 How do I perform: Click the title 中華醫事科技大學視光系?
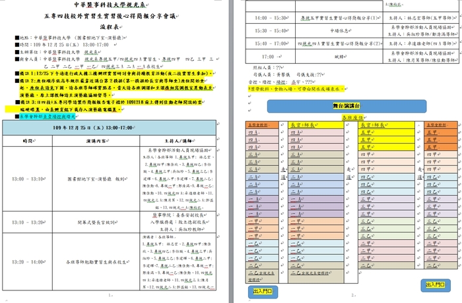110,5
